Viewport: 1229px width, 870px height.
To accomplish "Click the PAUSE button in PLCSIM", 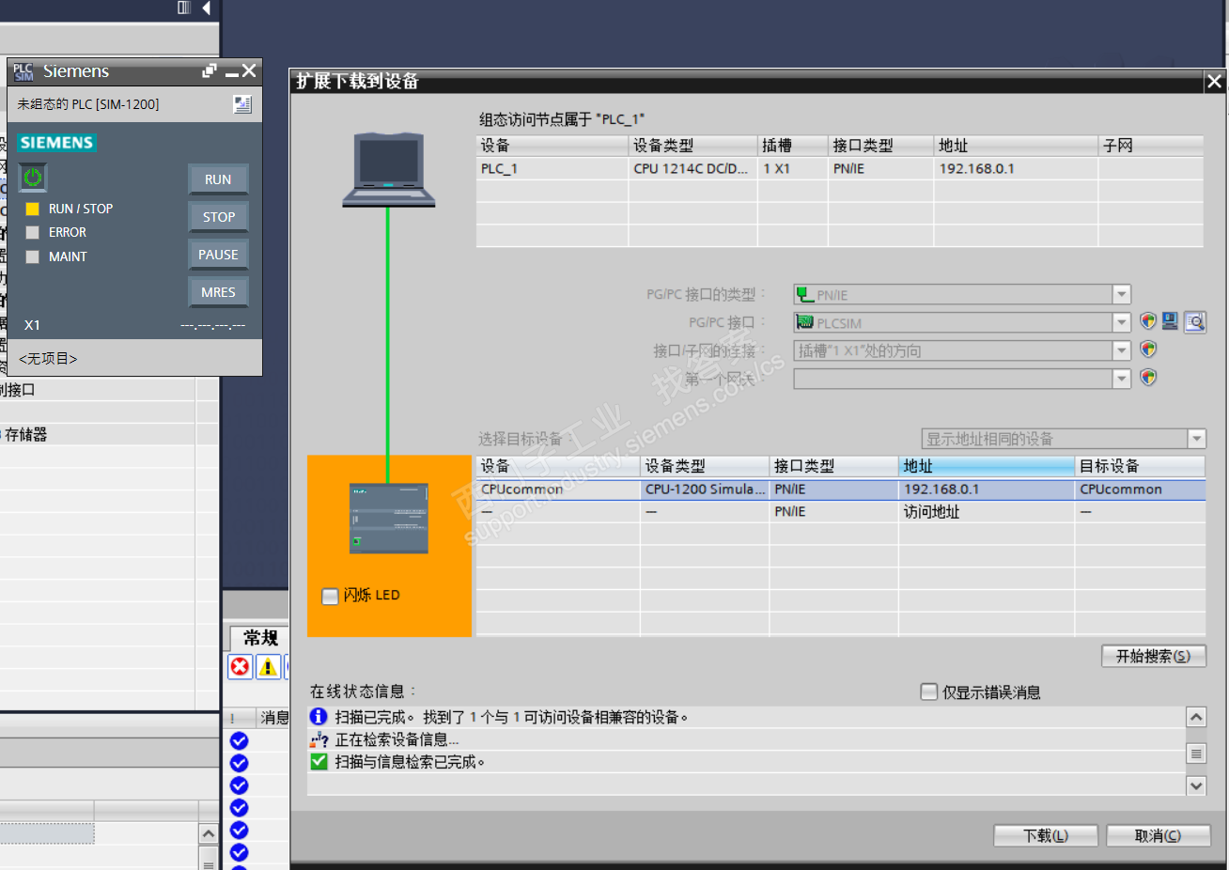I will click(218, 255).
